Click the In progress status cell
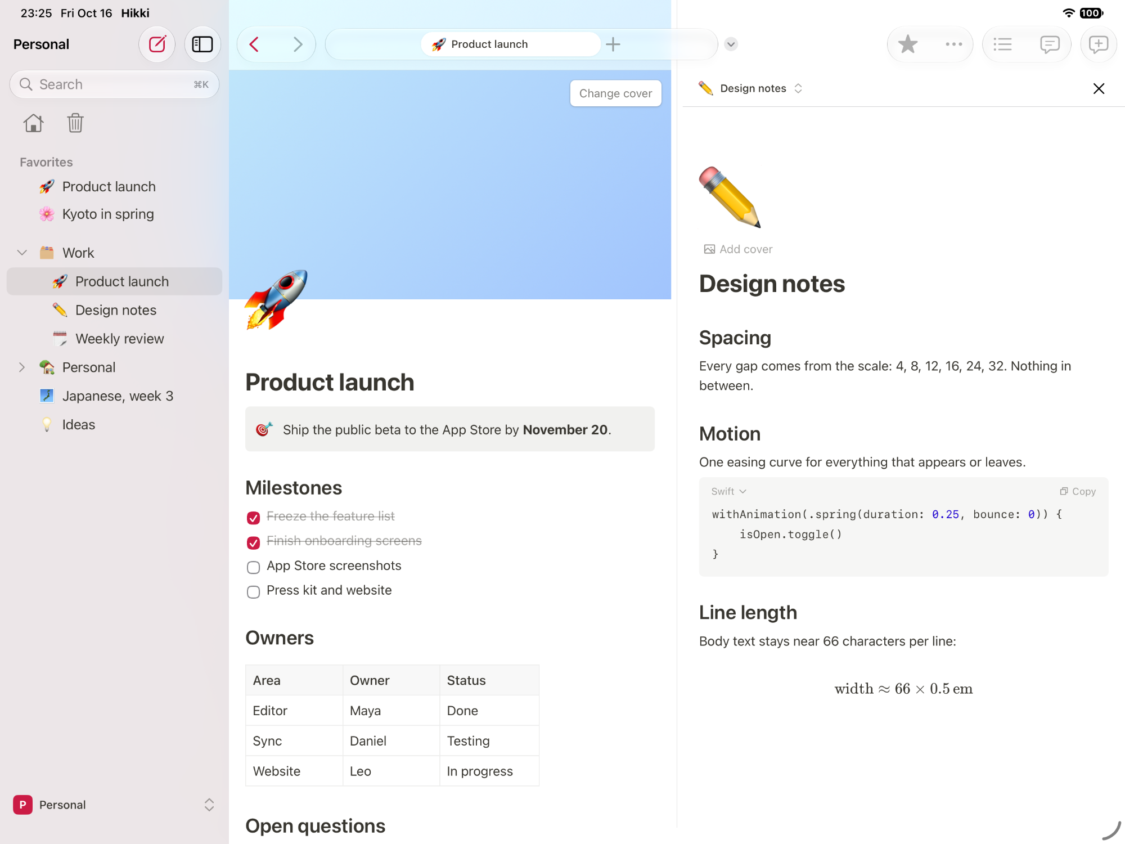 pyautogui.click(x=489, y=771)
